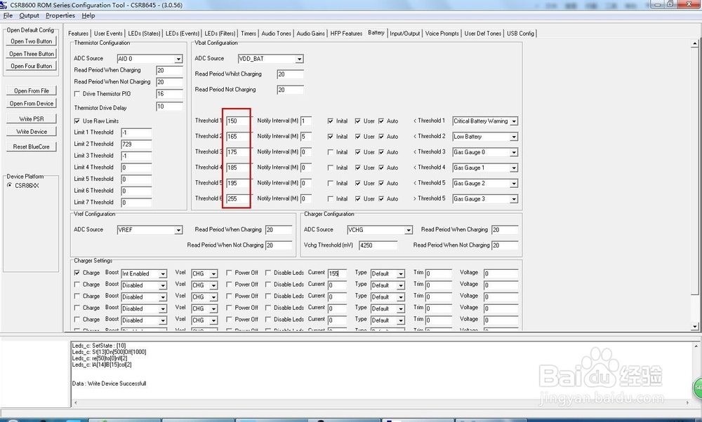Open first row Type Default dropdown
This screenshot has height=422, width=702.
click(x=401, y=273)
